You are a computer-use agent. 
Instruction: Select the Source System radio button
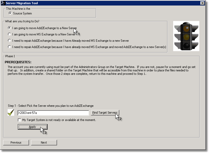(10, 13)
